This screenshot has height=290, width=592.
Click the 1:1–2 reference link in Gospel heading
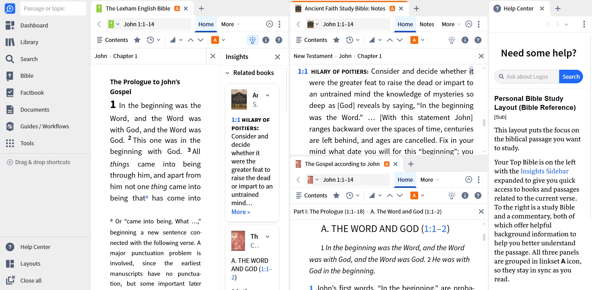click(435, 229)
